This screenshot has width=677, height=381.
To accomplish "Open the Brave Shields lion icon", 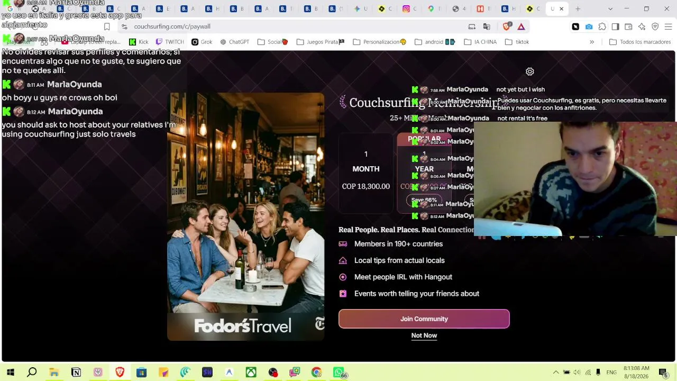I will 507,26.
